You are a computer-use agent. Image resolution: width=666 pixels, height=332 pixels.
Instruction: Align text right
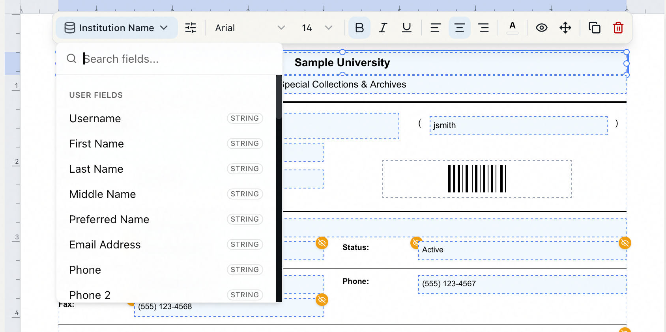[x=483, y=28]
